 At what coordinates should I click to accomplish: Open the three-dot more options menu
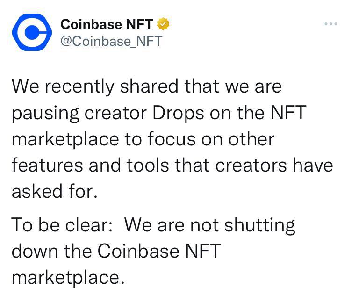(330, 24)
